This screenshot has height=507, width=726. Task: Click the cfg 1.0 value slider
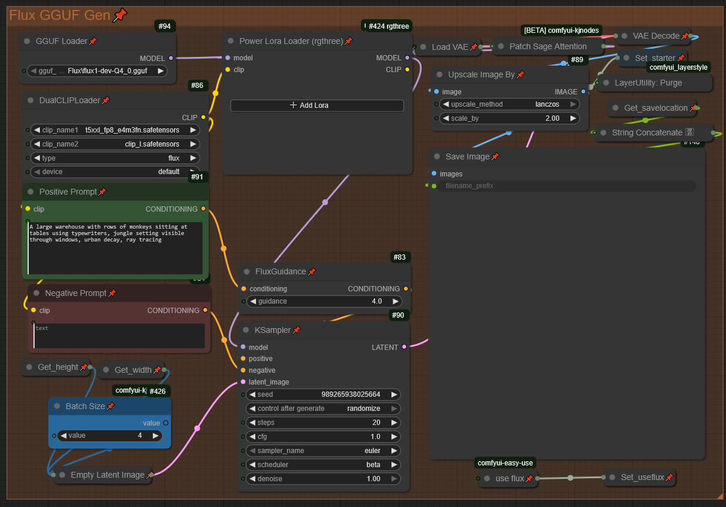[x=323, y=437]
